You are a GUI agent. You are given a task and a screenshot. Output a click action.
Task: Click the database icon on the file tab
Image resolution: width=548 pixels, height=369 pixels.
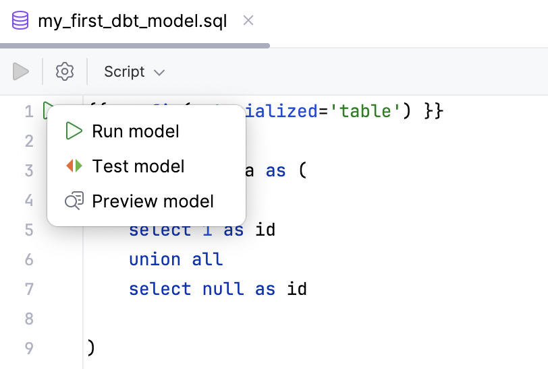point(20,21)
